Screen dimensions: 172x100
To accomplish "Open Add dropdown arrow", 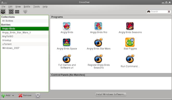I will (13, 96).
